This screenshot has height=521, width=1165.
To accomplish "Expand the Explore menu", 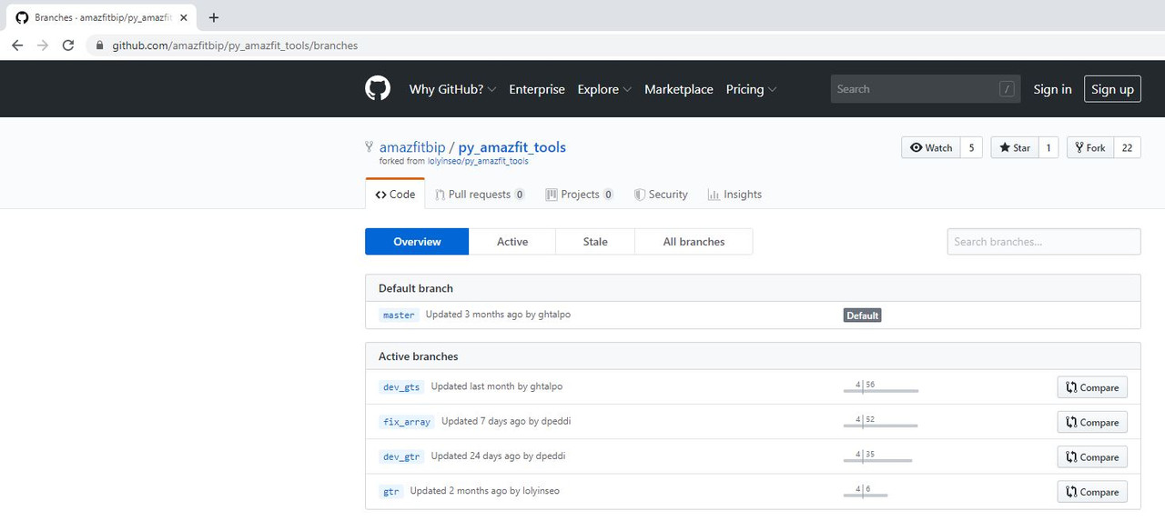I will coord(604,89).
